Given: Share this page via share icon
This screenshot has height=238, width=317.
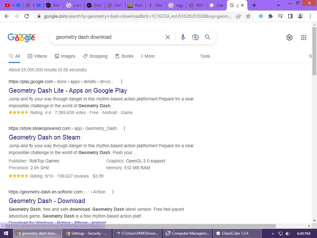Looking at the screenshot, I should point(238,16).
